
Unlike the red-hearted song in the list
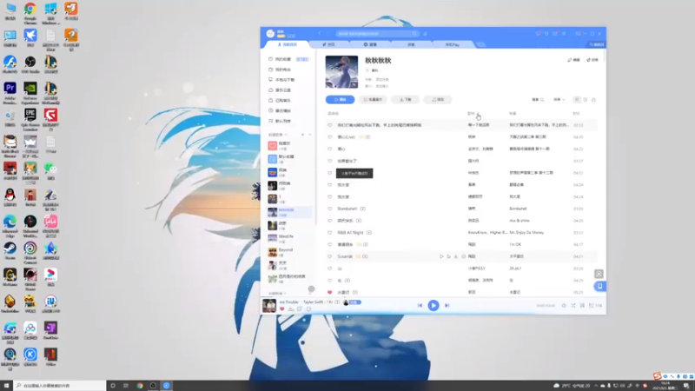(329, 292)
